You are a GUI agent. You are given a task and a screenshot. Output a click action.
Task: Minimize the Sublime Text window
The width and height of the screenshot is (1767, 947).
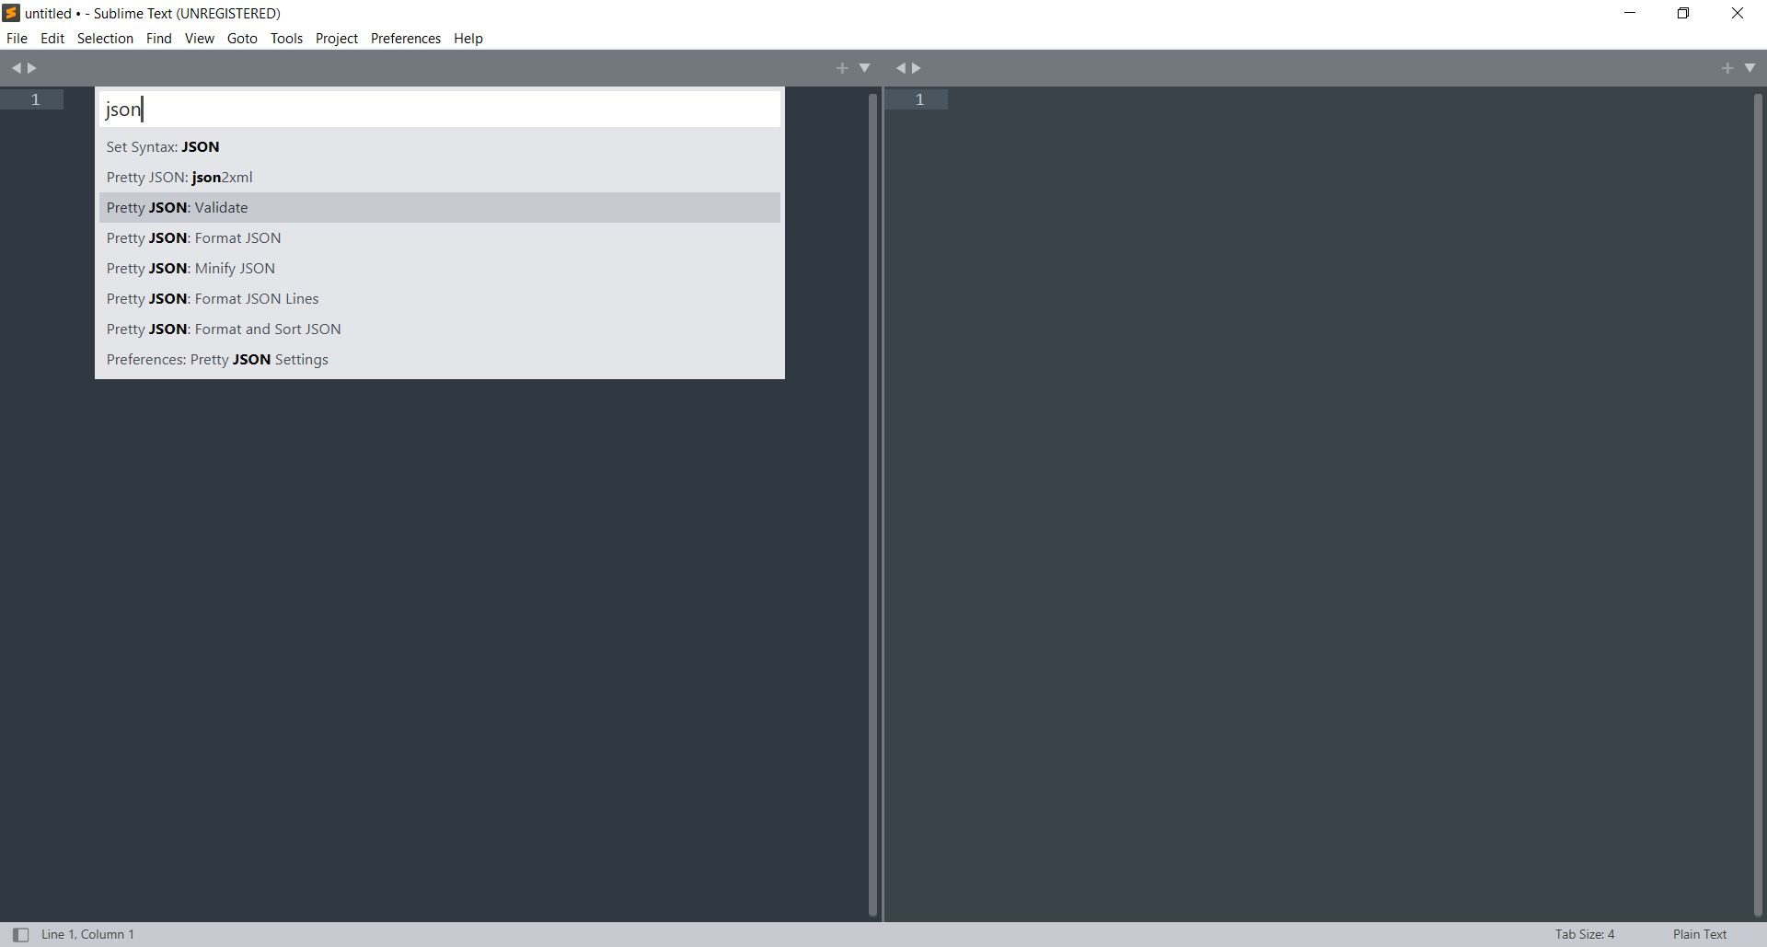(x=1630, y=13)
